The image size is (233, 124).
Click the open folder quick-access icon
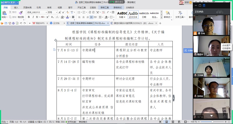(x=2, y=23)
